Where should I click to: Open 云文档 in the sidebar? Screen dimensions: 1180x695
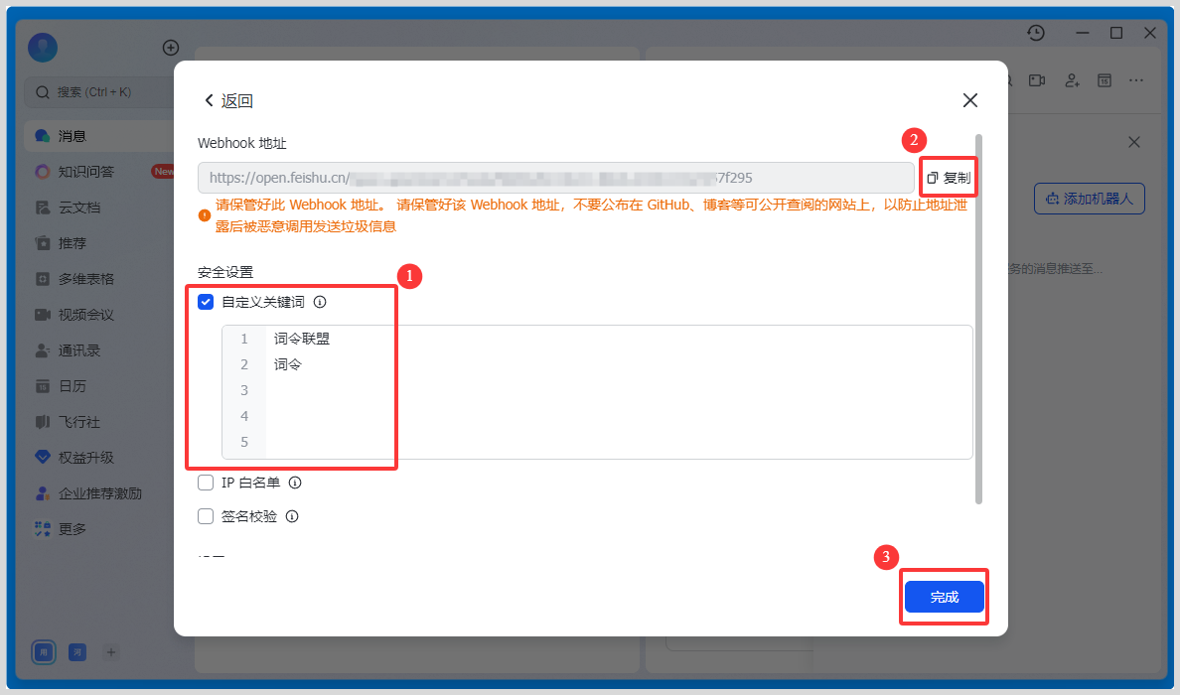[79, 208]
